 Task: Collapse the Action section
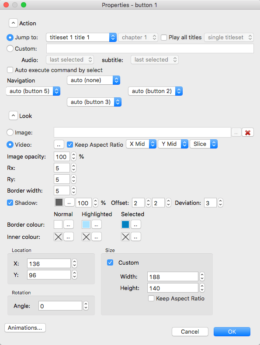13,23
